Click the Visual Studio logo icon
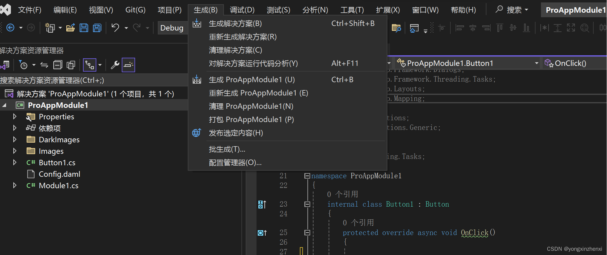 [x=5, y=10]
